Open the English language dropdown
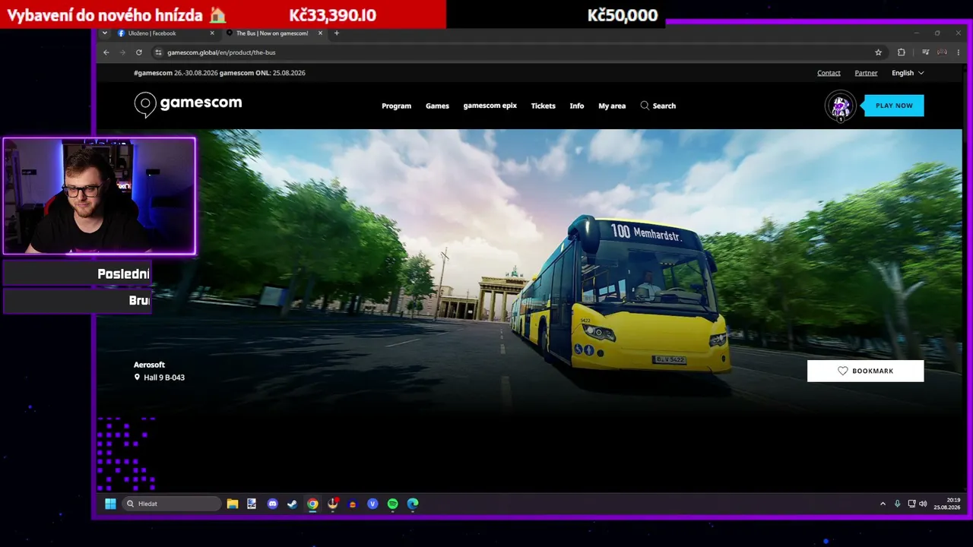The width and height of the screenshot is (973, 547). pos(908,73)
